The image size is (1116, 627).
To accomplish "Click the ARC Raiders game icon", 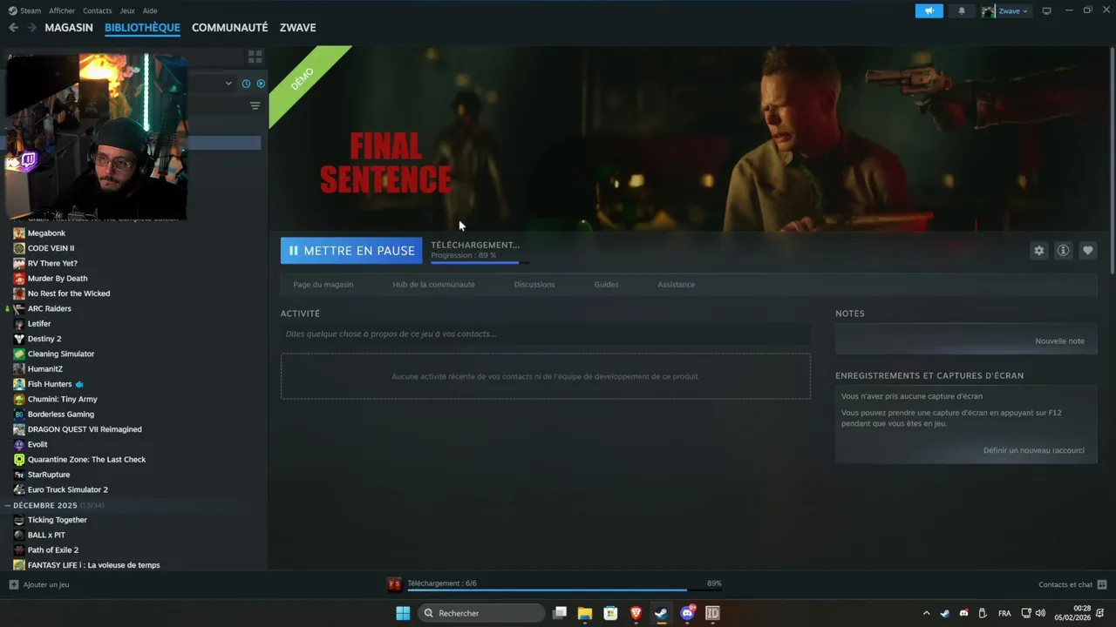I will pos(19,308).
